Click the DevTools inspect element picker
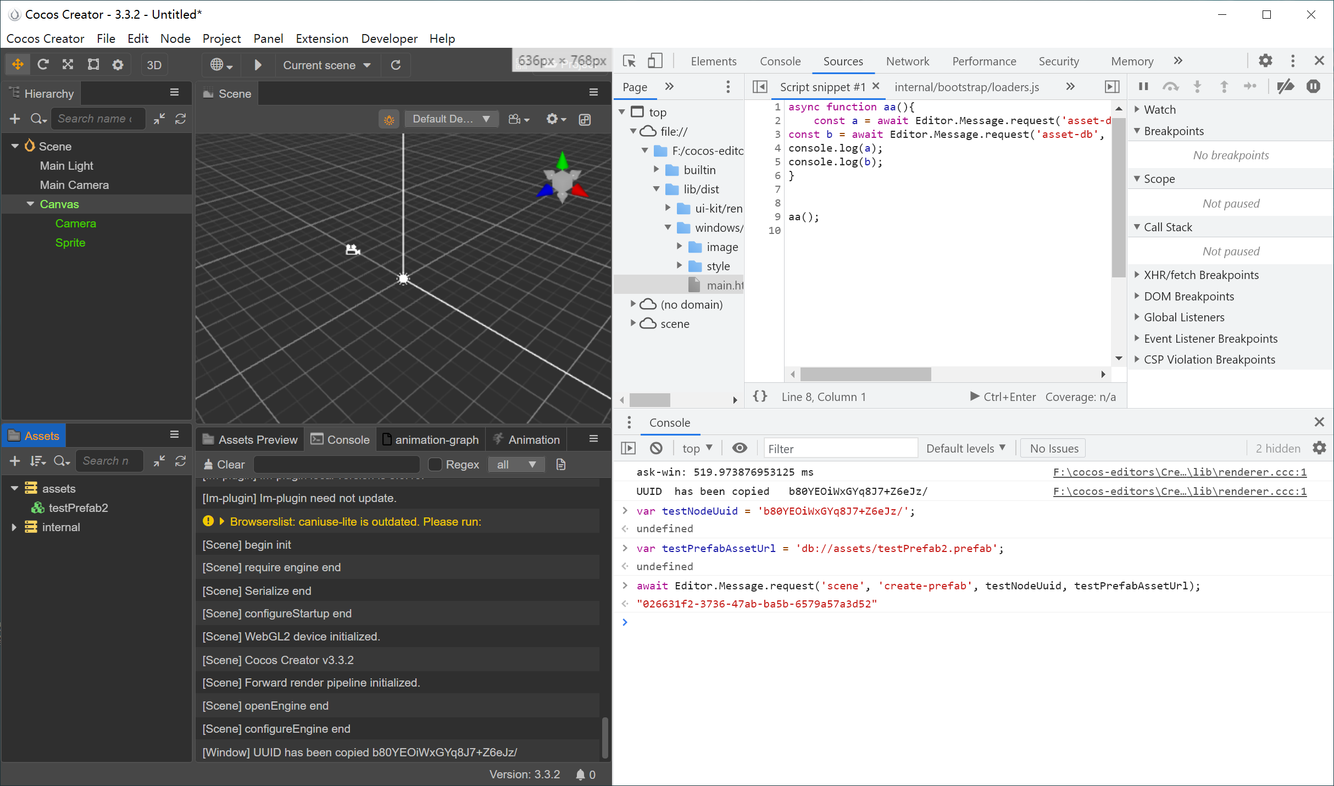Screen dimensions: 1334x786 (x=629, y=61)
